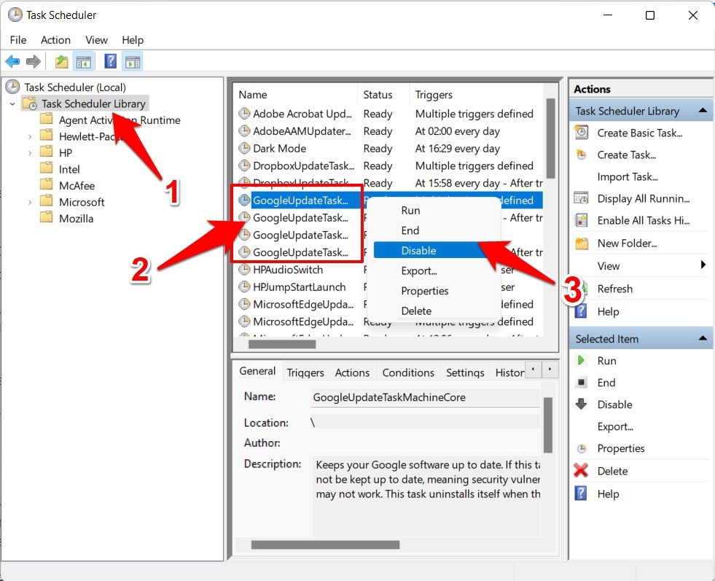Click the green Run action in Selected Item
The image size is (715, 581).
click(x=606, y=361)
